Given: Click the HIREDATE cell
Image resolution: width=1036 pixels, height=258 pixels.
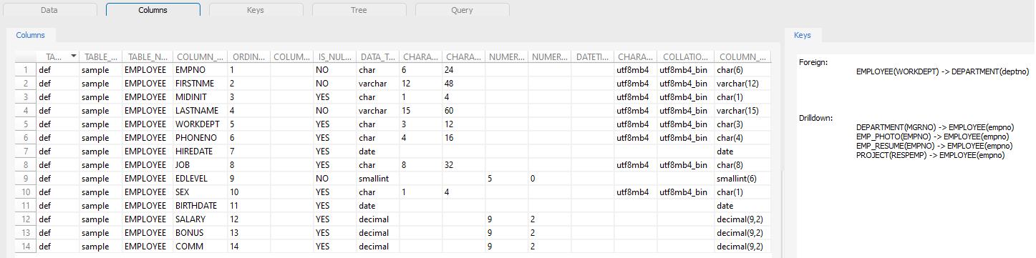Looking at the screenshot, I should pos(200,152).
